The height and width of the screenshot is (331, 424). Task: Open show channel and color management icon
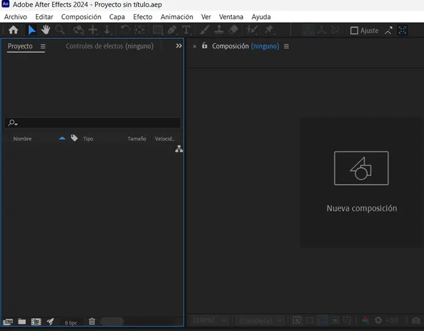[x=365, y=320]
